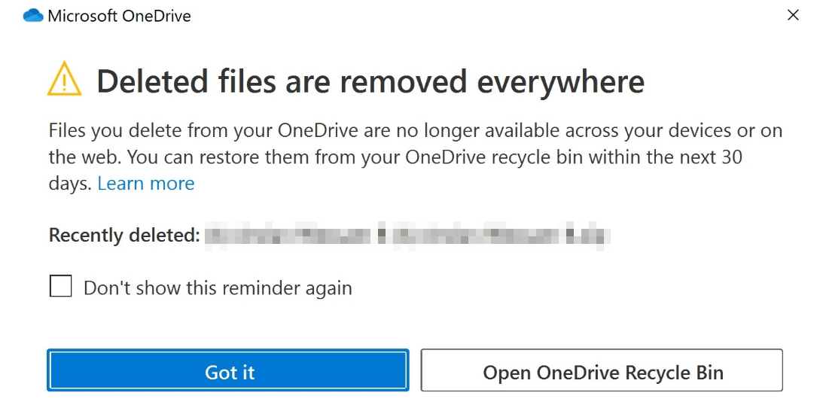The height and width of the screenshot is (414, 817).
Task: Click the word days before Learn more
Action: [x=70, y=184]
